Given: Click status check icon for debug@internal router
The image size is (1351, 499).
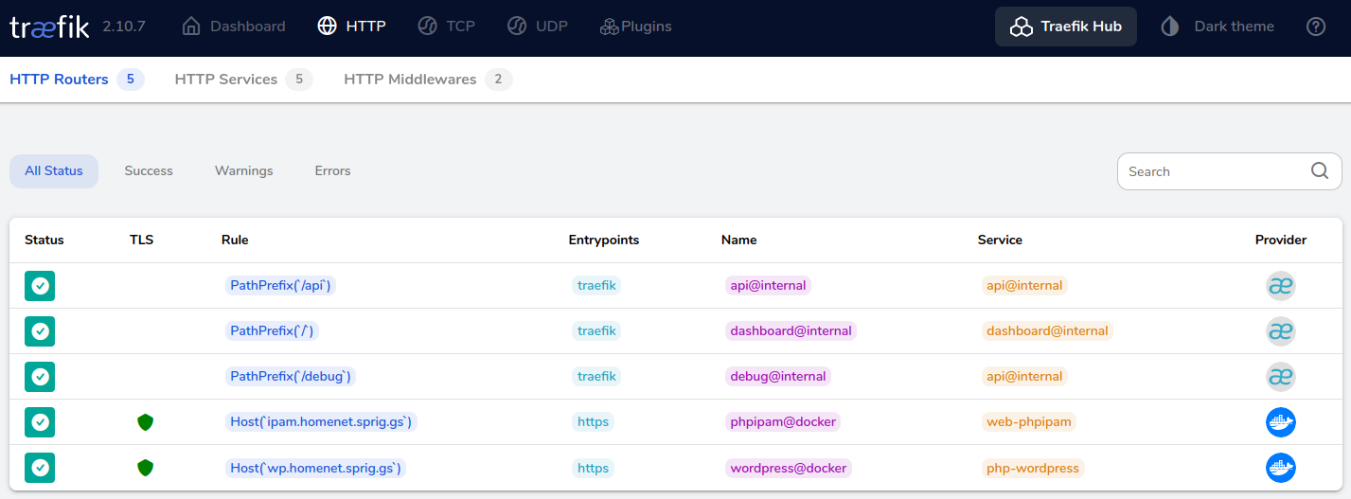Looking at the screenshot, I should (x=40, y=377).
